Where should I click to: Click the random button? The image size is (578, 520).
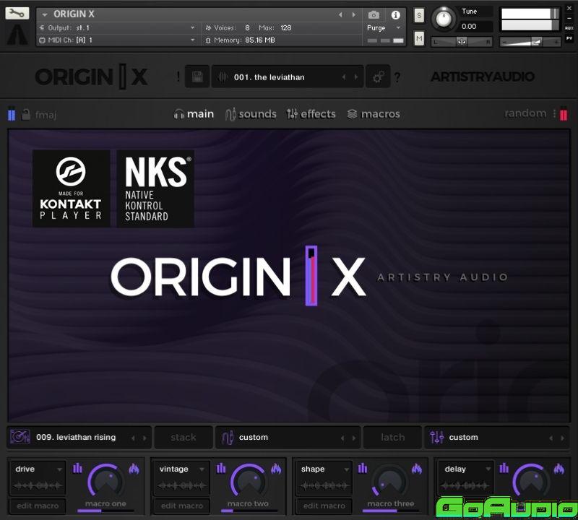525,113
